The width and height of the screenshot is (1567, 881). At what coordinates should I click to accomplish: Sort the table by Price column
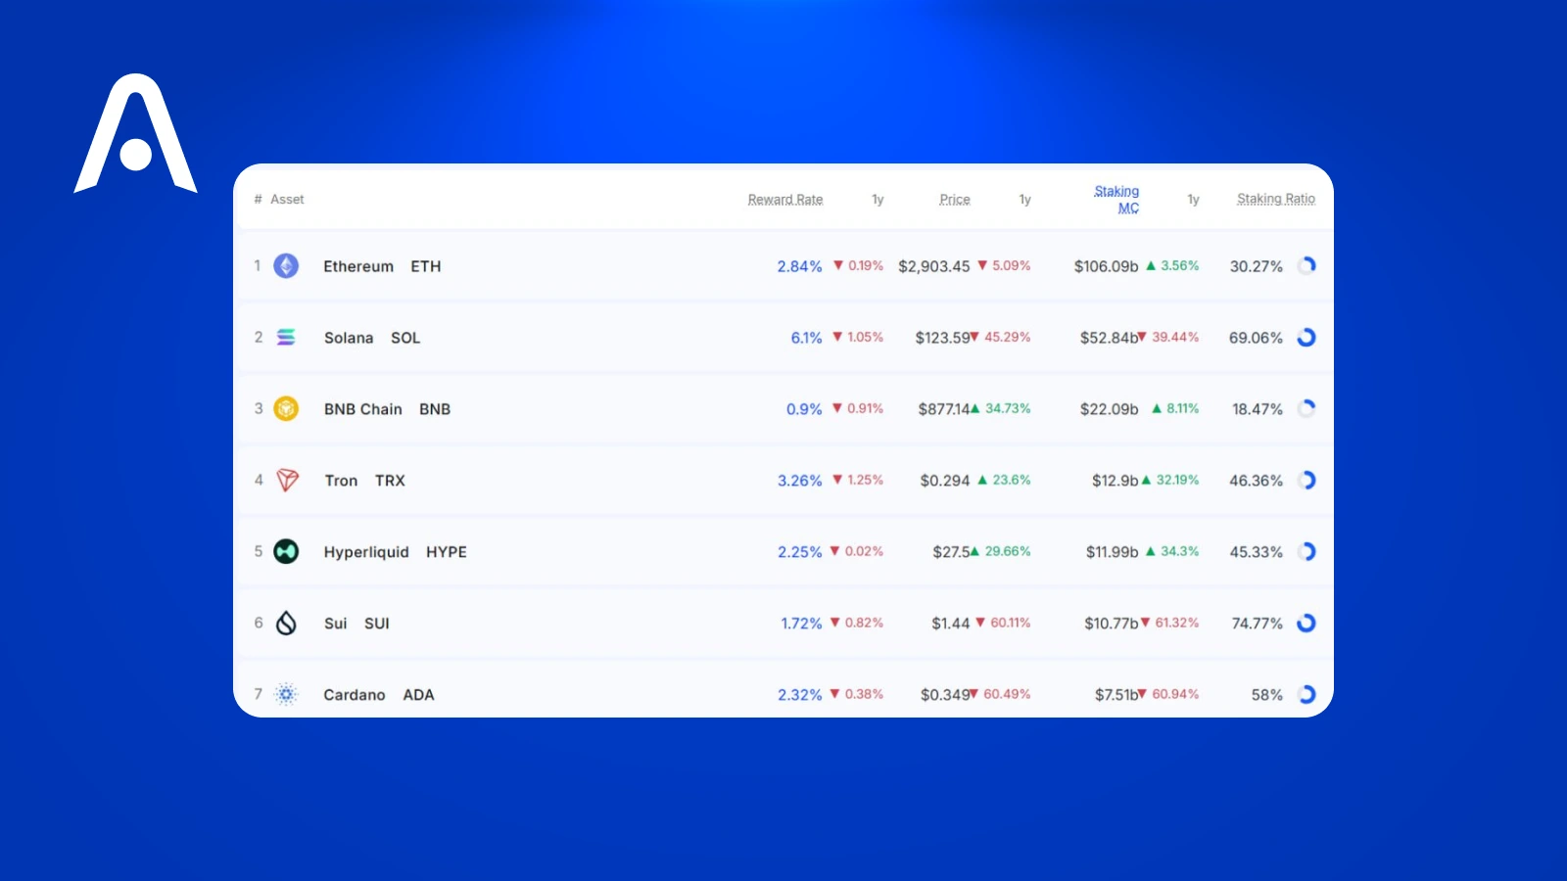[954, 199]
